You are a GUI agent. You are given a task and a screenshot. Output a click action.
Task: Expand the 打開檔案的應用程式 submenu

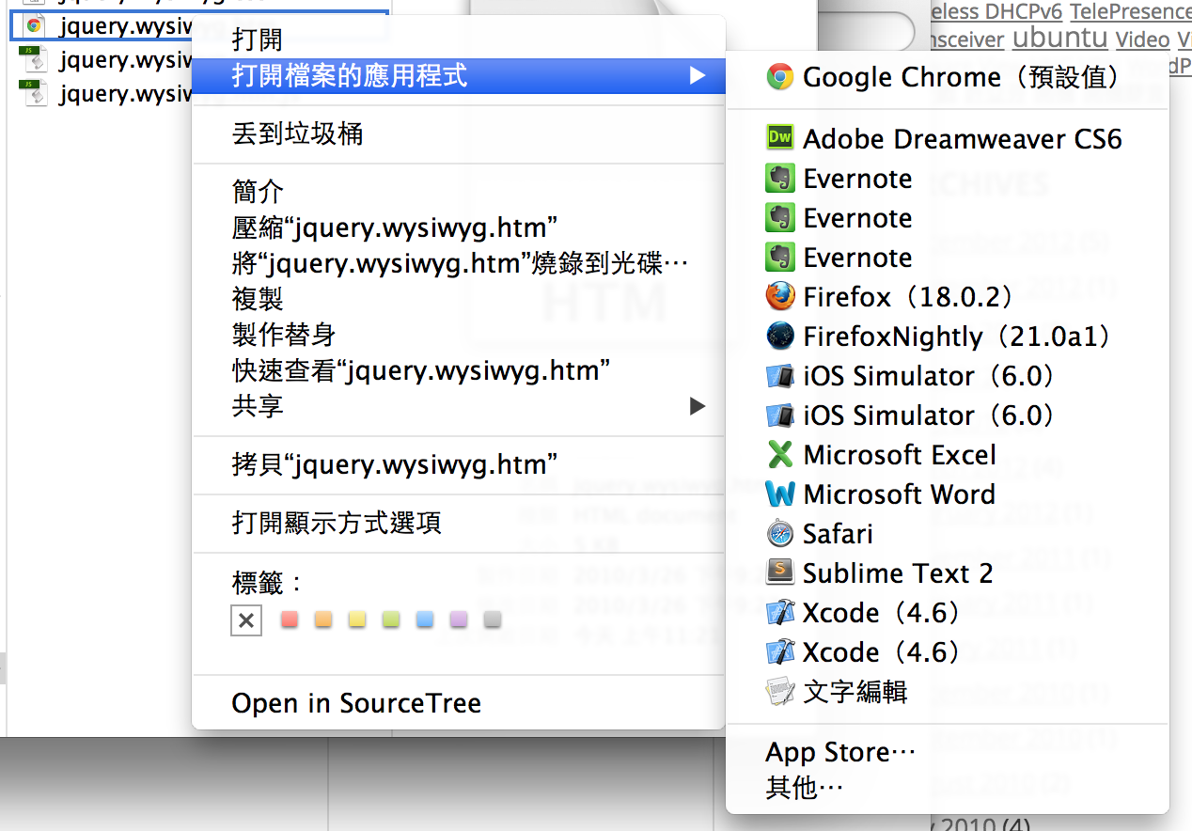(459, 76)
